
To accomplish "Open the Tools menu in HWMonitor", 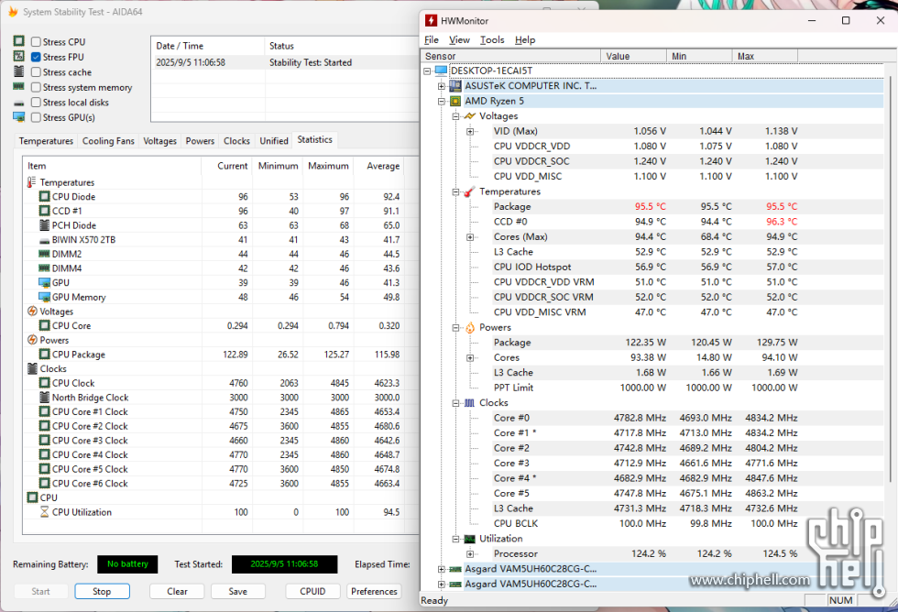I will [x=492, y=39].
